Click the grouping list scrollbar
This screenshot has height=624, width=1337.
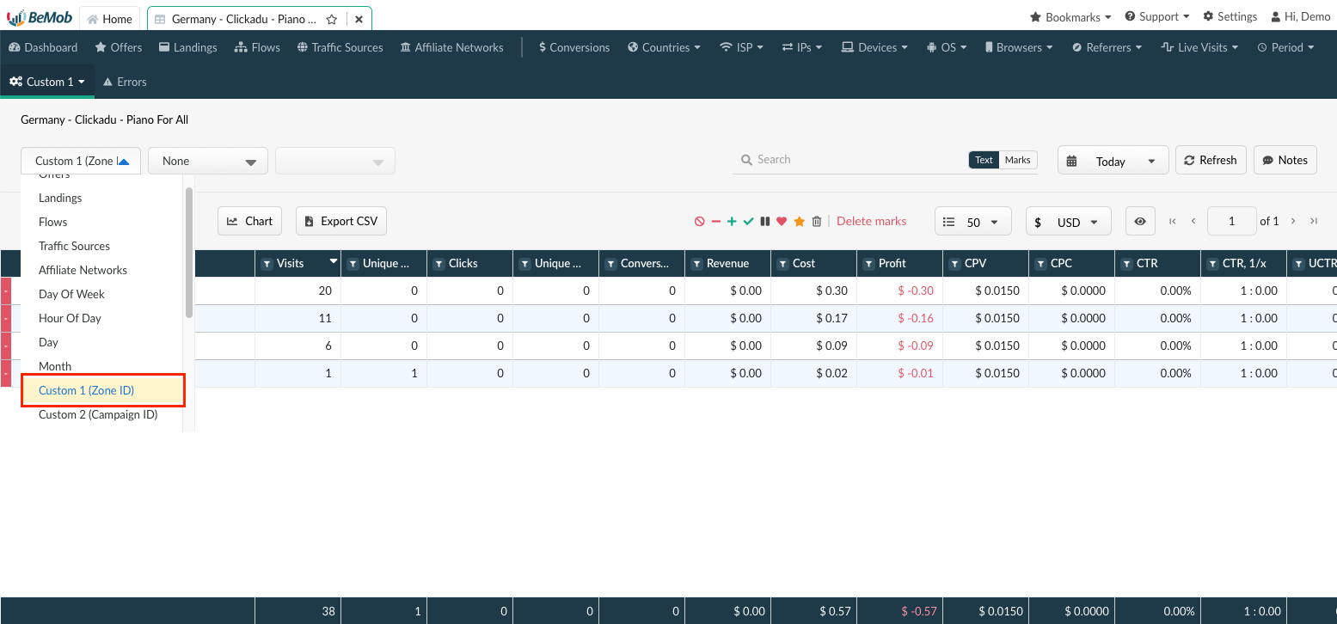point(189,253)
